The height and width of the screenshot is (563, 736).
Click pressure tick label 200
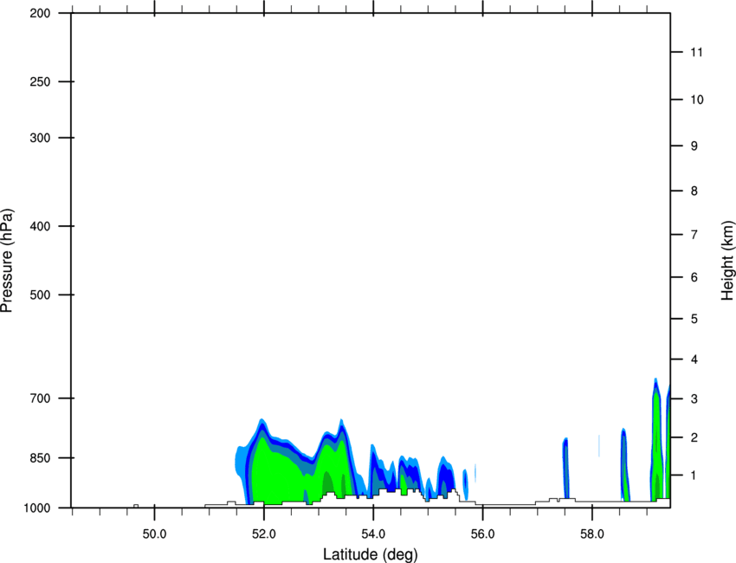[x=40, y=13]
